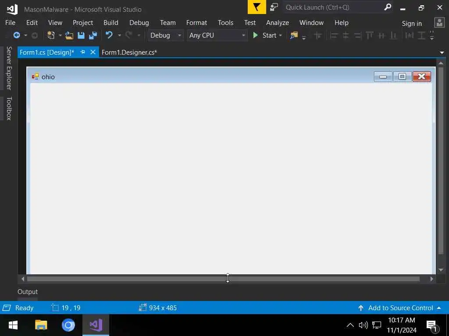Open the Server Explorer side panel
The height and width of the screenshot is (336, 449).
pos(9,68)
